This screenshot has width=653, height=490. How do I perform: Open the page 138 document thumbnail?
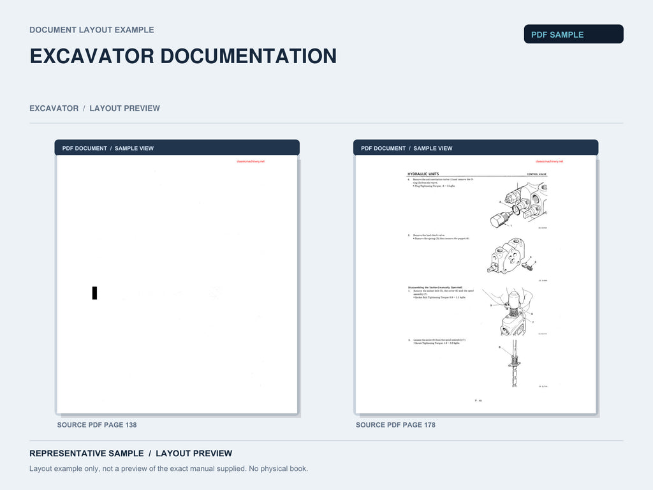(177, 284)
